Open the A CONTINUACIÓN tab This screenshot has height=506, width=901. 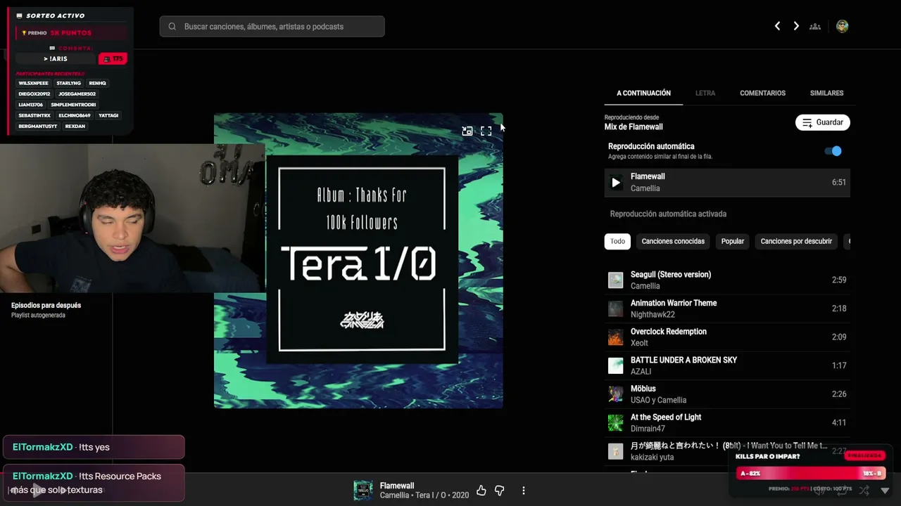click(x=643, y=93)
